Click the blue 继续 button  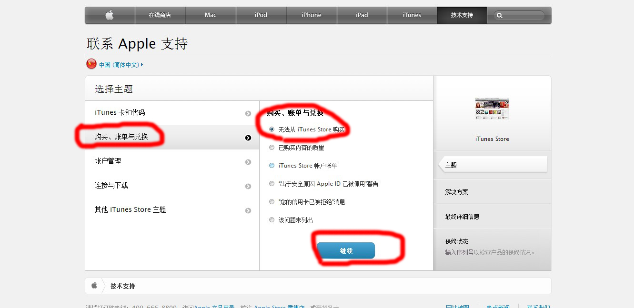[x=346, y=250]
